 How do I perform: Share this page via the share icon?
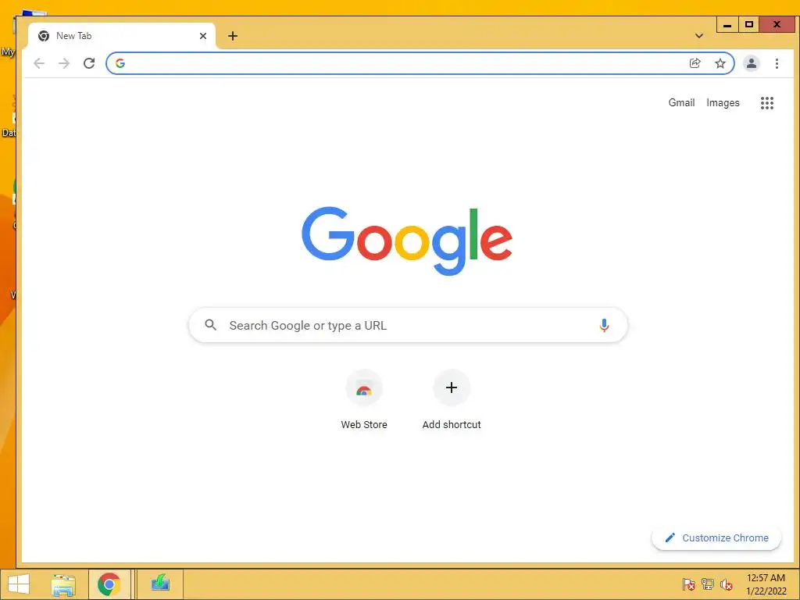click(695, 63)
